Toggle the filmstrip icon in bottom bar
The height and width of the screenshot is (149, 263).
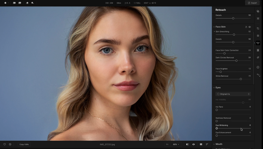pos(201,144)
